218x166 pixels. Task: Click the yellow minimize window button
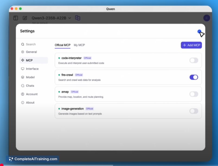coord(16,9)
